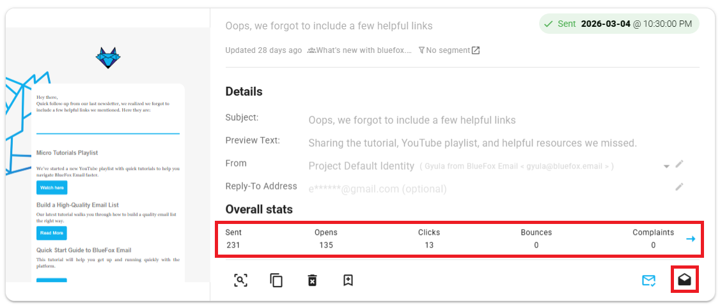This screenshot has width=720, height=305.
Task: Edit the Reply-To address with the pencil icon
Action: coord(679,187)
